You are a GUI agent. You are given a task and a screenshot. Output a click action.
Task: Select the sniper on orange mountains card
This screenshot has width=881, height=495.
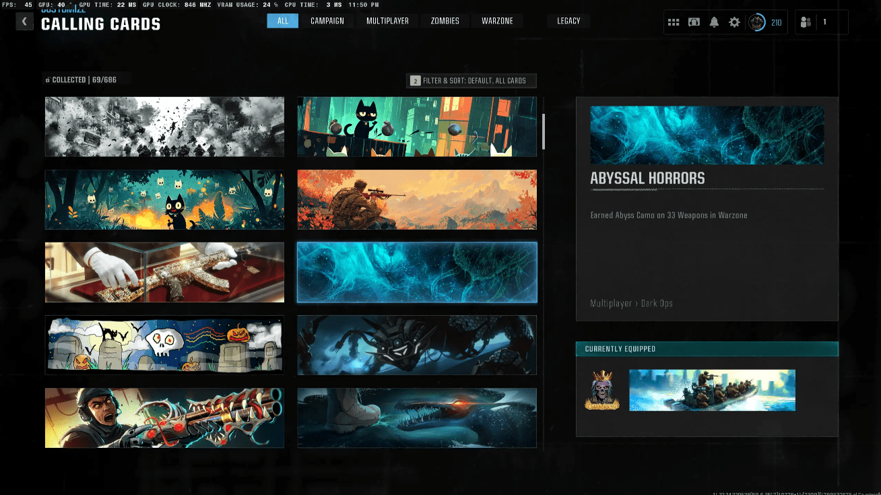(x=417, y=199)
